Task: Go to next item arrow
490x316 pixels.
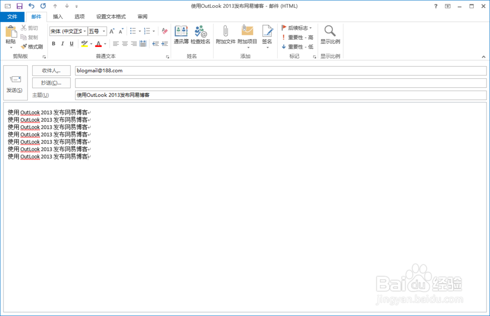Action: (67, 6)
